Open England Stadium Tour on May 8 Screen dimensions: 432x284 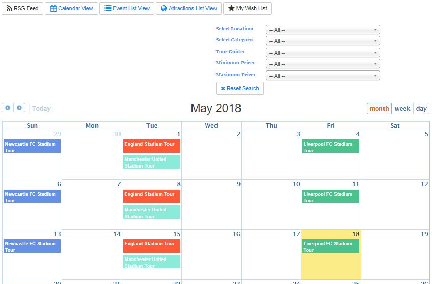tap(152, 196)
